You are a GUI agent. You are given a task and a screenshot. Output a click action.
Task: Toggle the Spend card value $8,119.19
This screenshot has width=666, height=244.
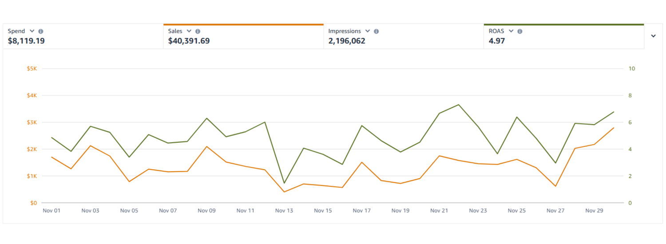pos(26,41)
